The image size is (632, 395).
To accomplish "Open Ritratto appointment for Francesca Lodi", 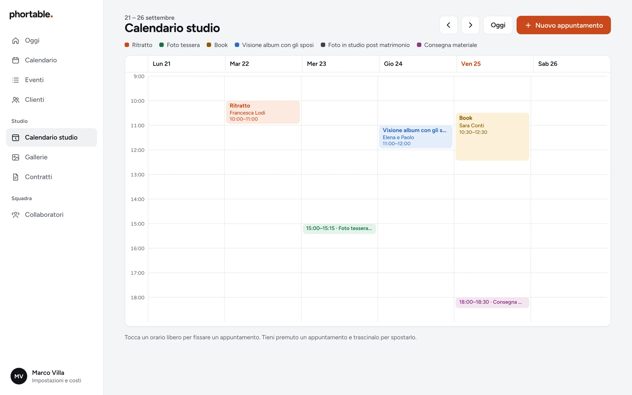I will tap(263, 112).
